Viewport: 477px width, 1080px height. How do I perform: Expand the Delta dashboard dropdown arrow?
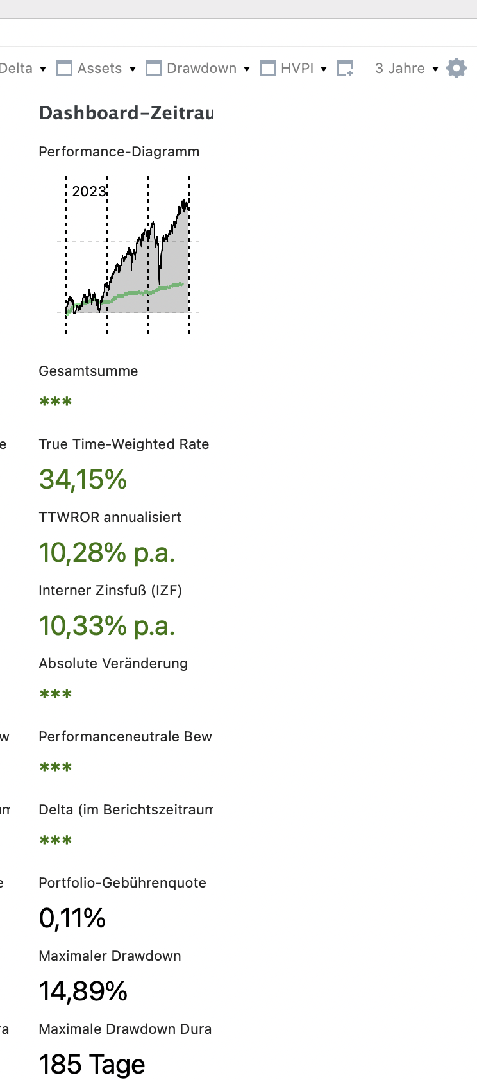[43, 69]
